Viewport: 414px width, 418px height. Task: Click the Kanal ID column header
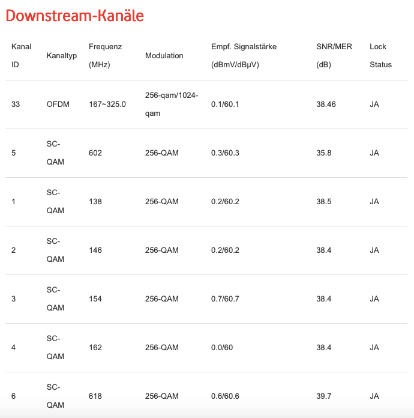[x=21, y=55]
